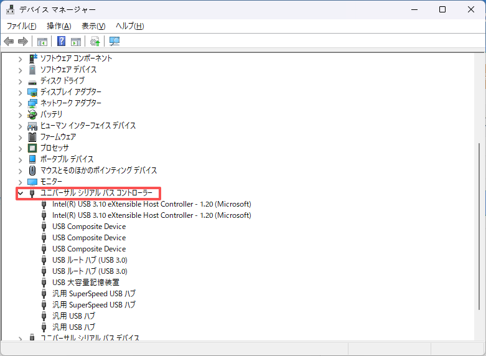Screen dimensions: 486x356
Task: Select the モニター monitor icon
Action: pos(32,182)
